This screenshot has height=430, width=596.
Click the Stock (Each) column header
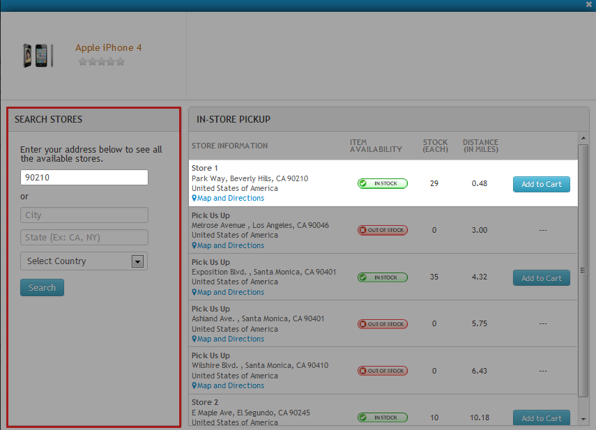tap(435, 146)
